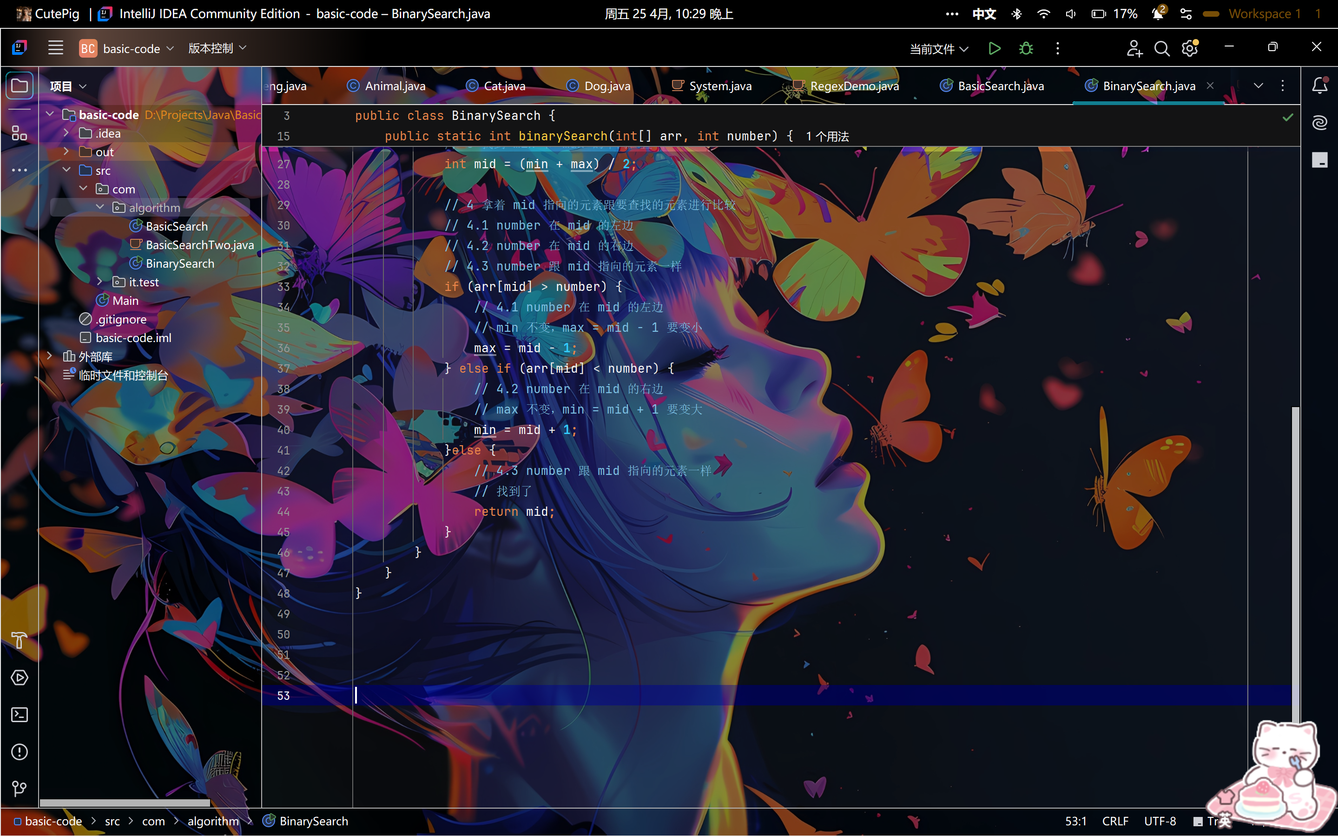The width and height of the screenshot is (1338, 836).
Task: Collapse the basic-code project root
Action: pyautogui.click(x=49, y=114)
